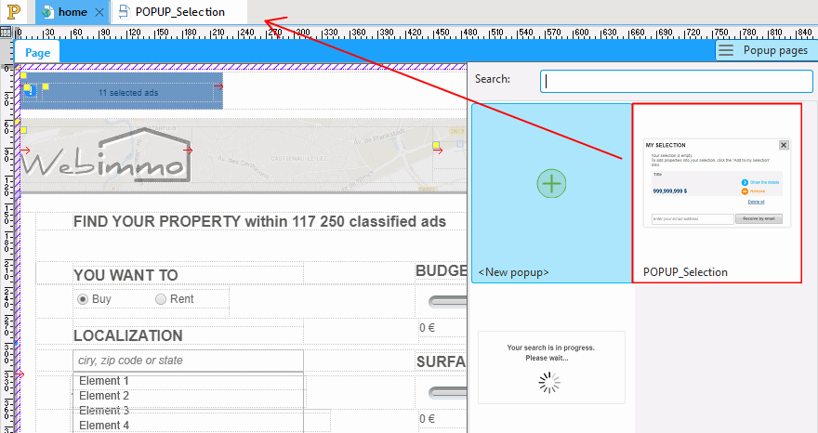818x433 pixels.
Task: Select the Rent radio button
Action: [161, 299]
